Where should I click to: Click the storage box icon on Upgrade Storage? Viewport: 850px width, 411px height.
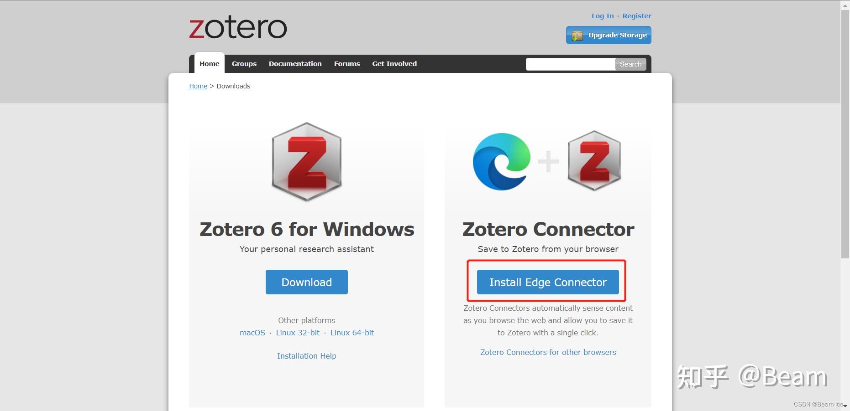(577, 36)
